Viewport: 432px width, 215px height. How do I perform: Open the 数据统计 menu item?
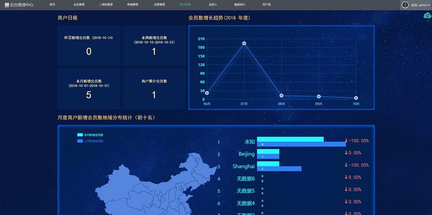(239, 5)
